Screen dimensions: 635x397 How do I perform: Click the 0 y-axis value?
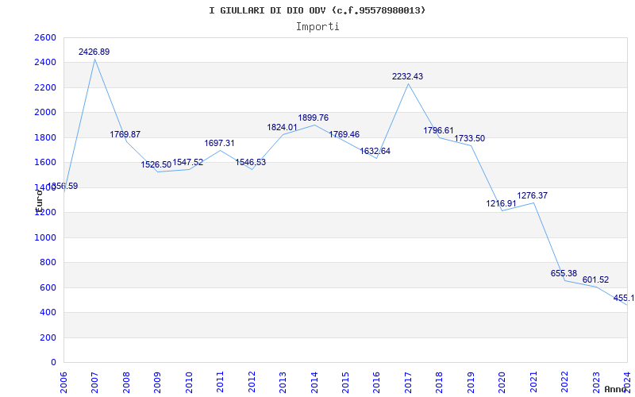click(x=53, y=363)
